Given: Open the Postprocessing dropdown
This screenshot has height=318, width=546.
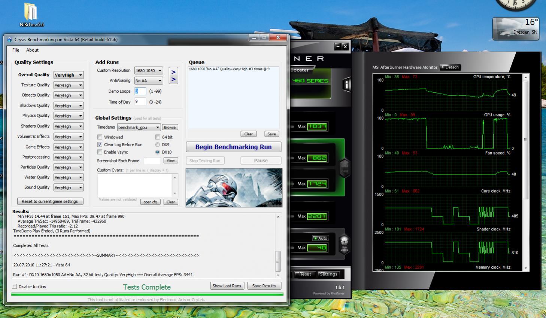Looking at the screenshot, I should click(x=69, y=158).
